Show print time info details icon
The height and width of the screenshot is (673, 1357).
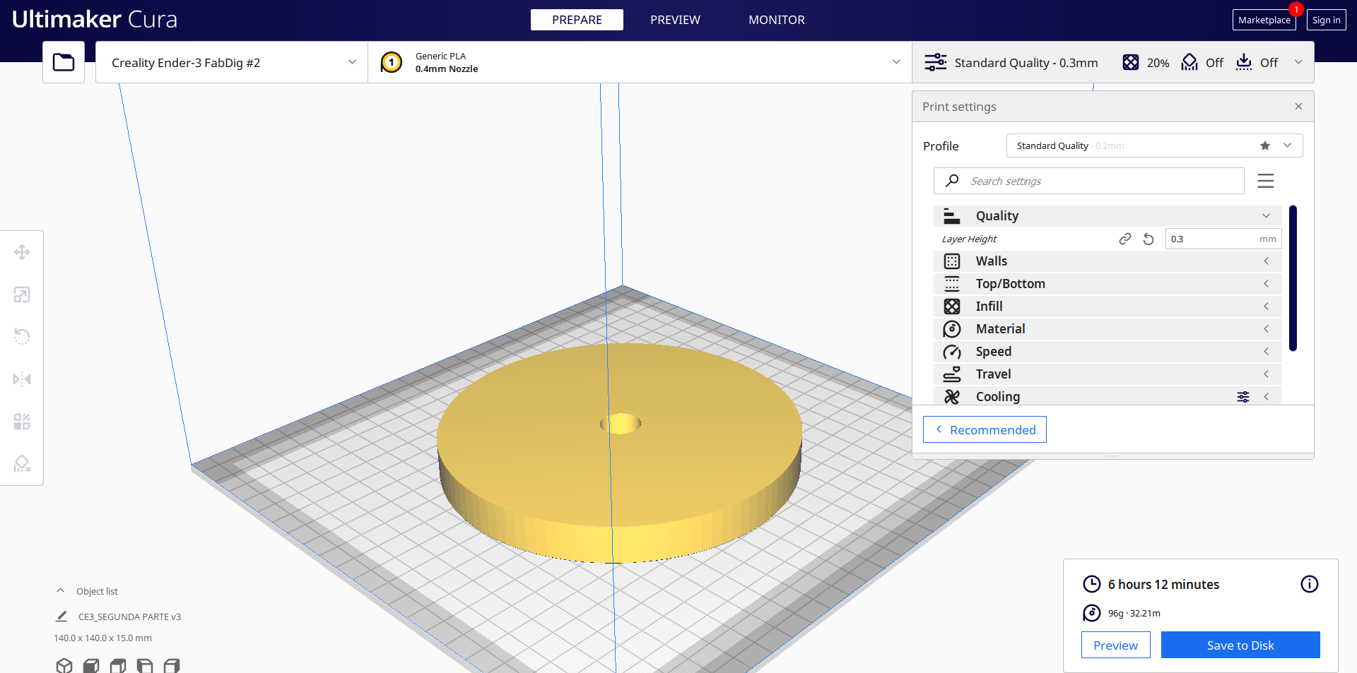pyautogui.click(x=1310, y=584)
